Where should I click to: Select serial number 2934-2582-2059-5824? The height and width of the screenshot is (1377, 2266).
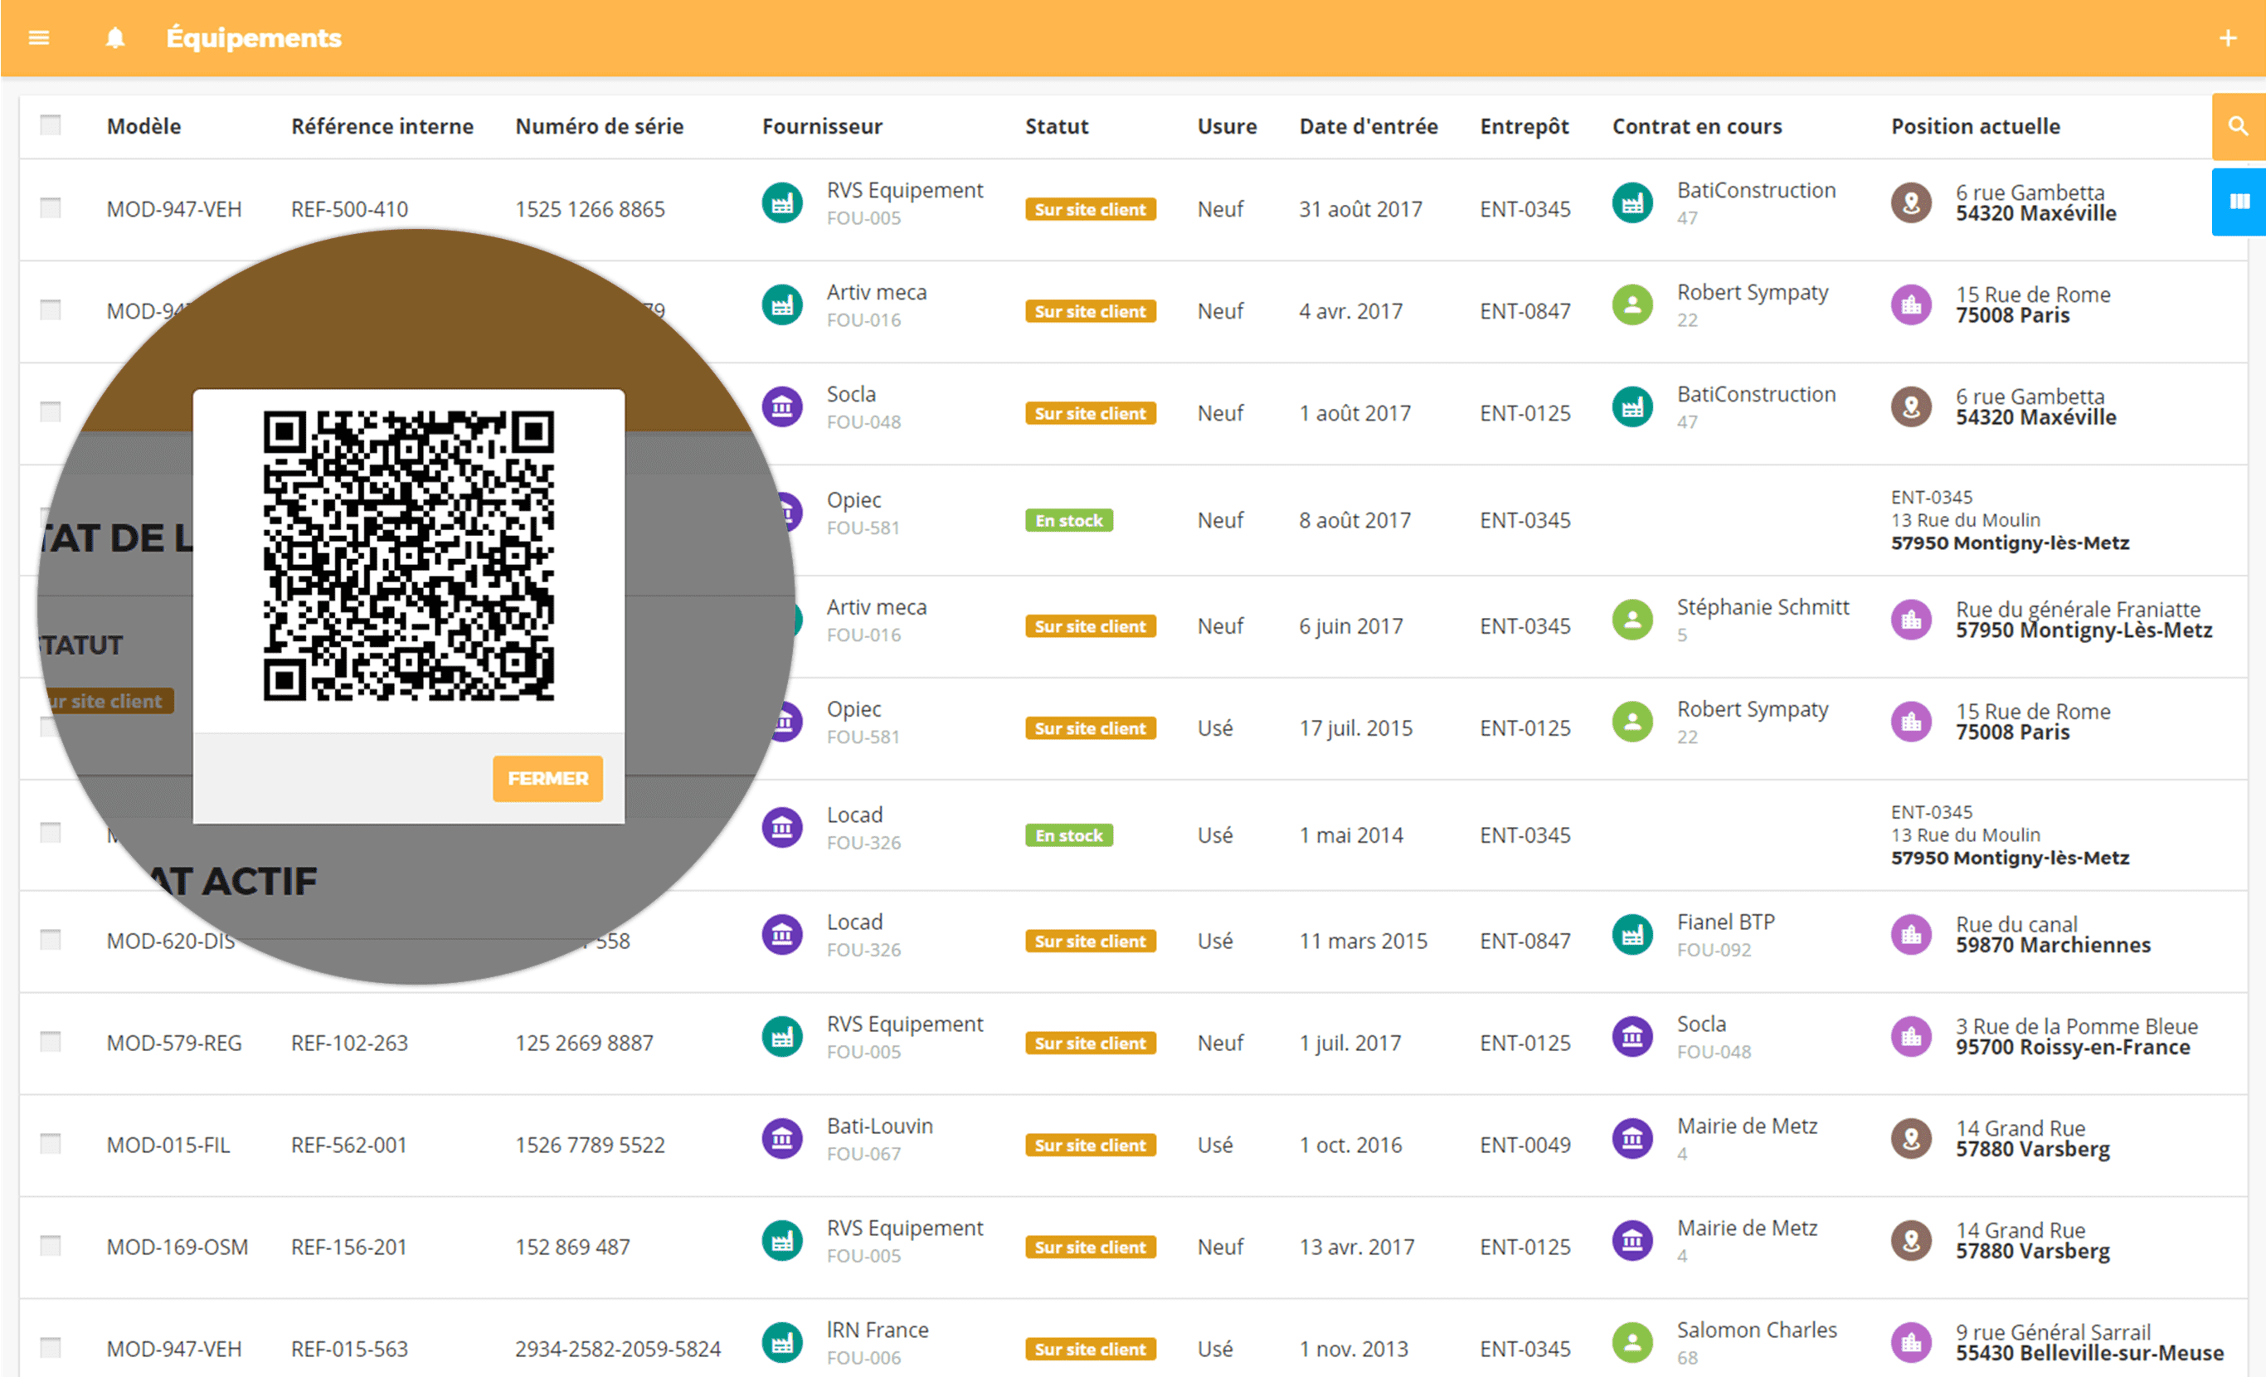[618, 1350]
